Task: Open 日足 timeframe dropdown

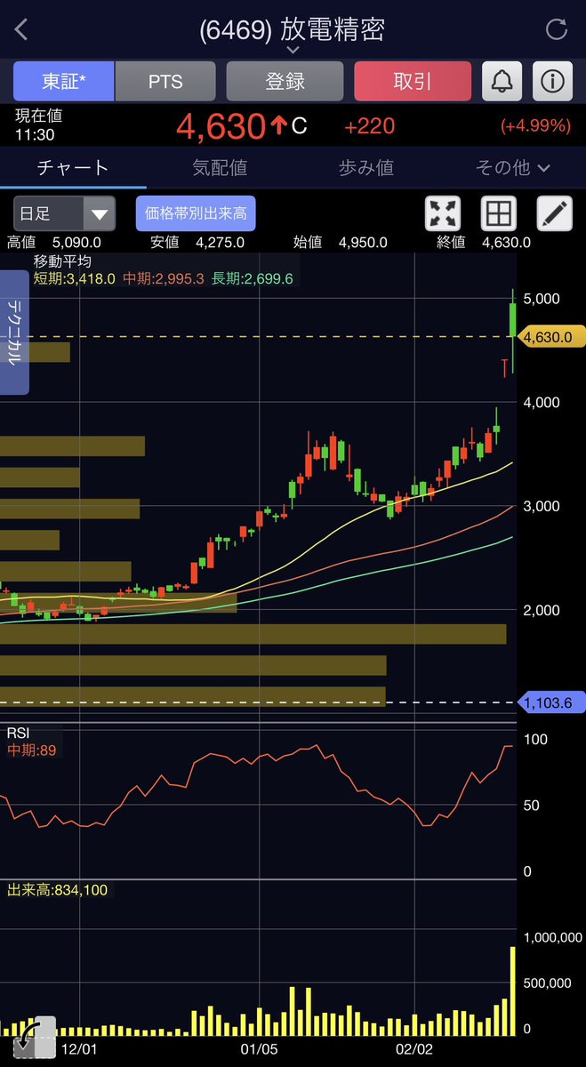Action: (x=64, y=213)
